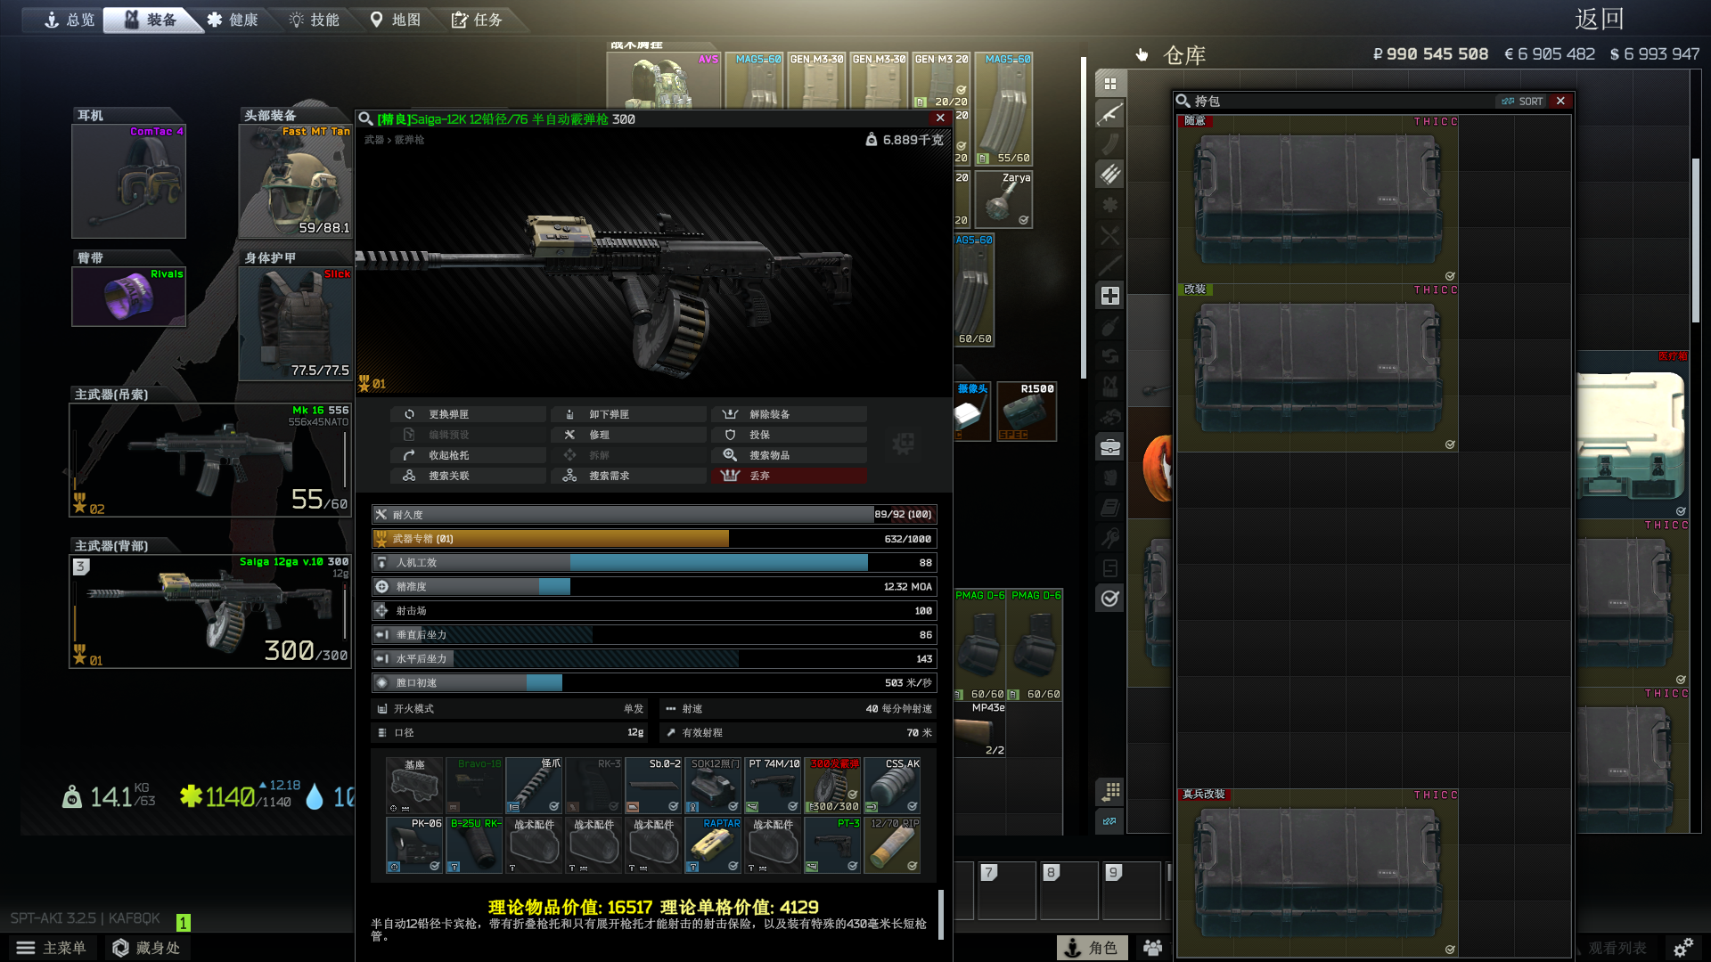Image resolution: width=1711 pixels, height=962 pixels.
Task: Toggle melee knife filter in stash sidebar
Action: pyautogui.click(x=1110, y=265)
